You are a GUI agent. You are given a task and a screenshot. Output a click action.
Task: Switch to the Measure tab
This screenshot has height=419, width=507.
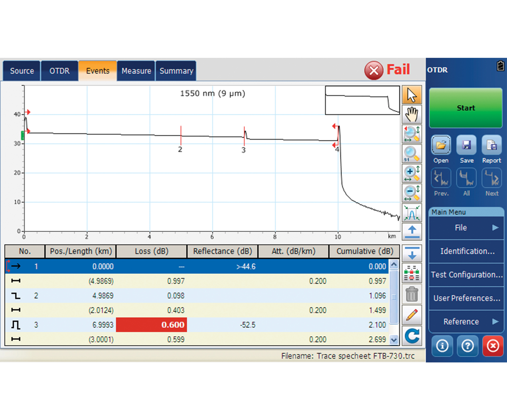136,71
